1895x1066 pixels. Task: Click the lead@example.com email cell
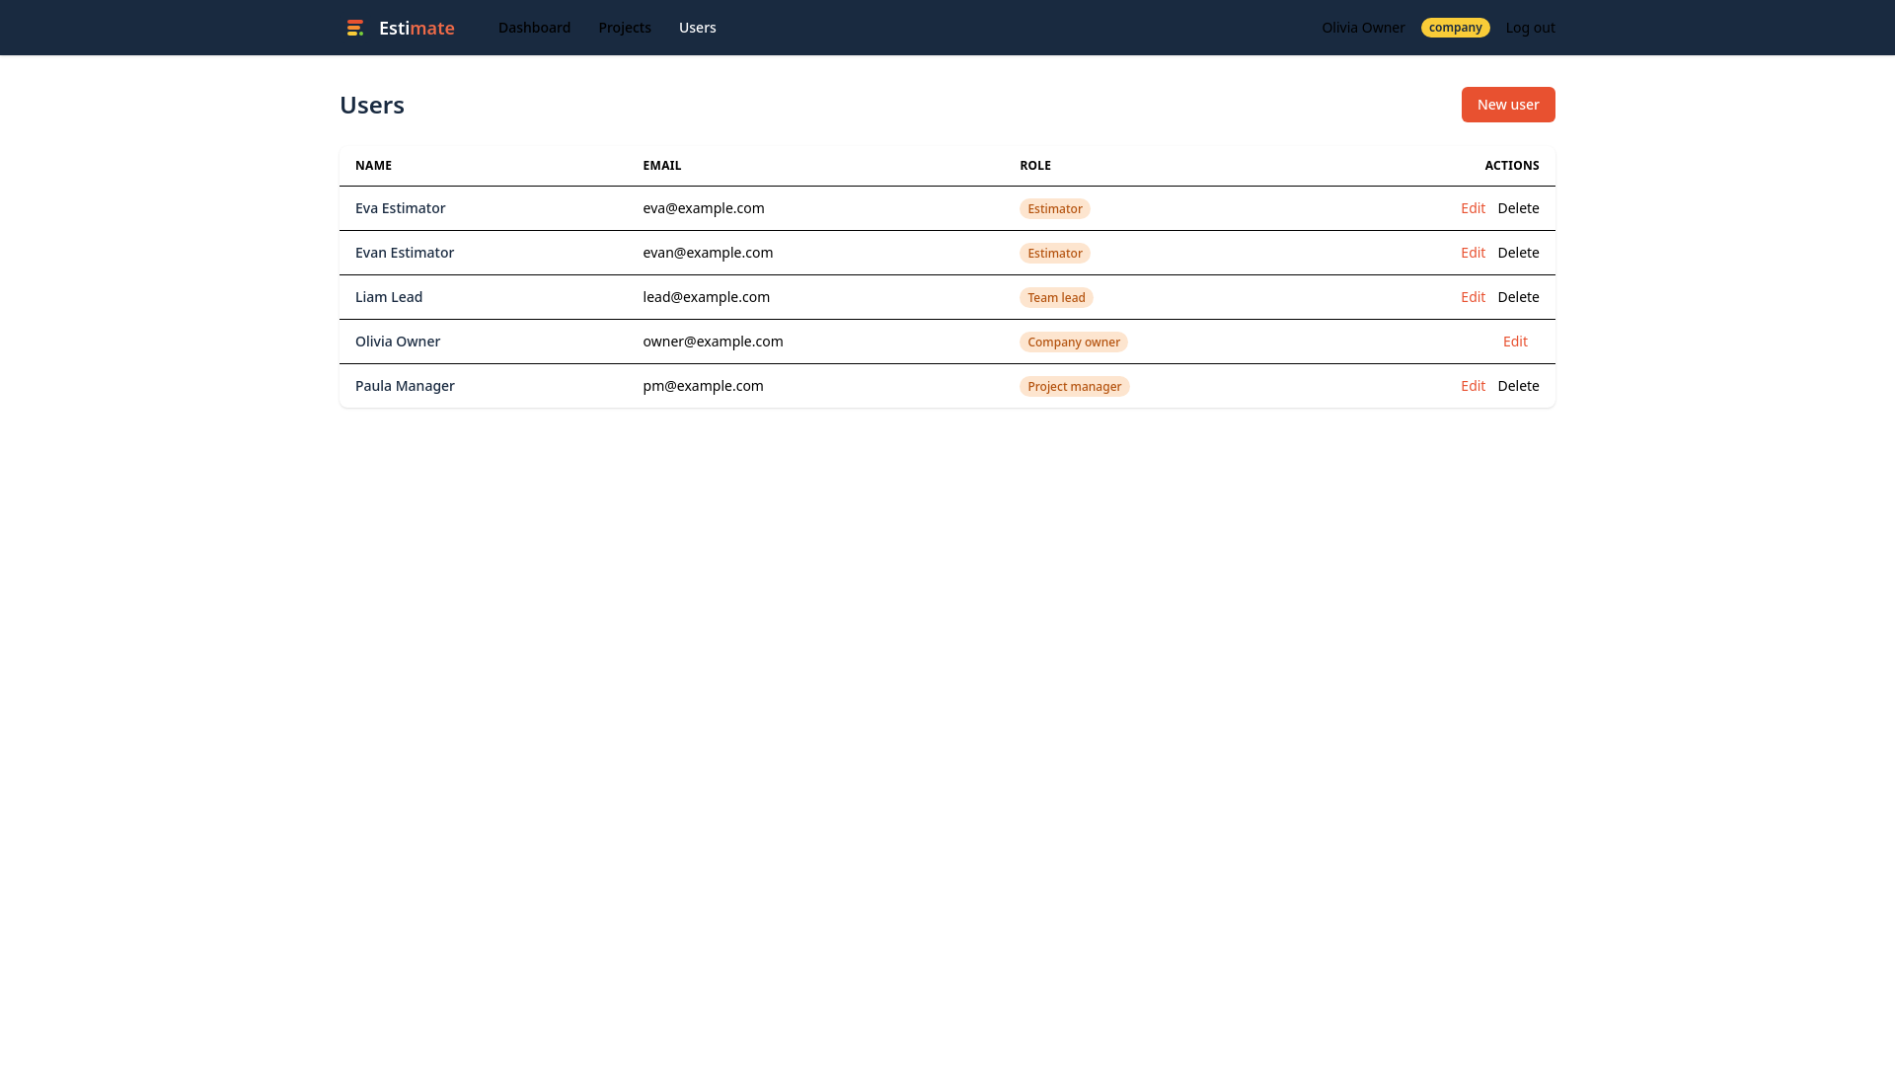pos(706,297)
